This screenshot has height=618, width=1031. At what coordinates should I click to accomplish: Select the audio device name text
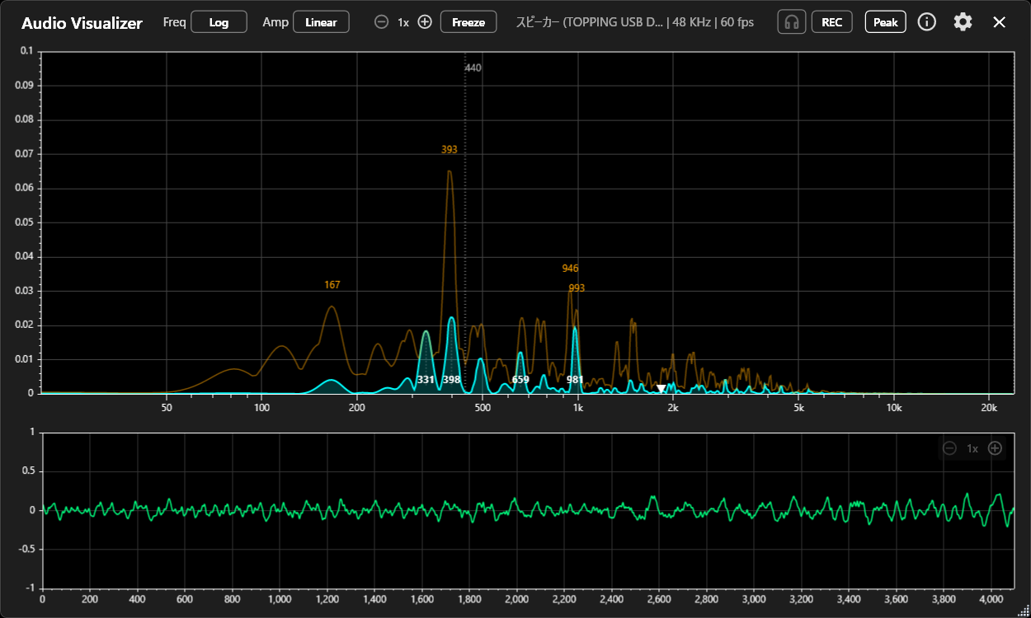click(590, 22)
